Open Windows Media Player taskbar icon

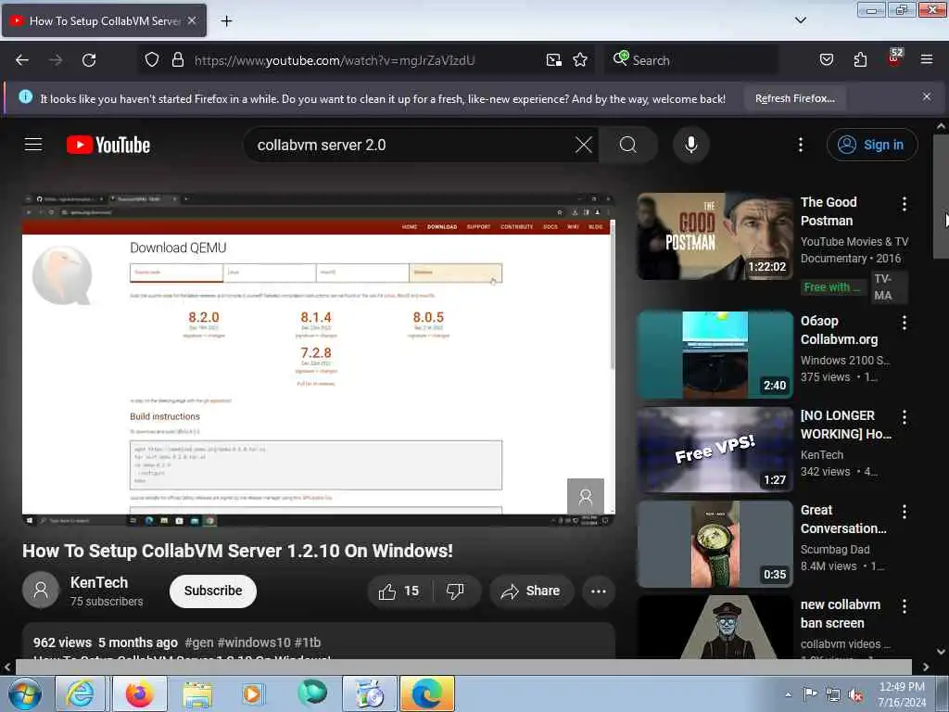252,693
